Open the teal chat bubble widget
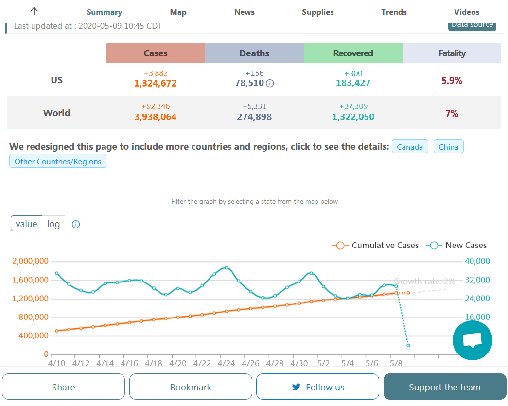The image size is (508, 406). pyautogui.click(x=472, y=340)
